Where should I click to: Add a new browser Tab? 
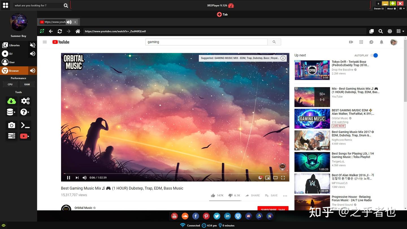[222, 14]
